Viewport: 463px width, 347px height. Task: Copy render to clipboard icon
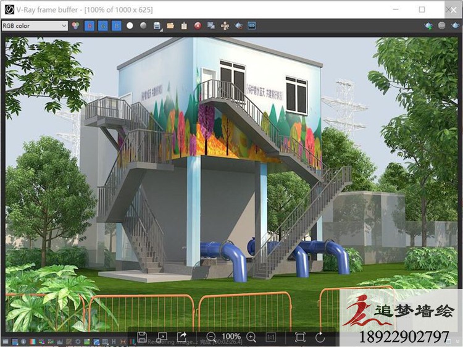tap(184, 26)
